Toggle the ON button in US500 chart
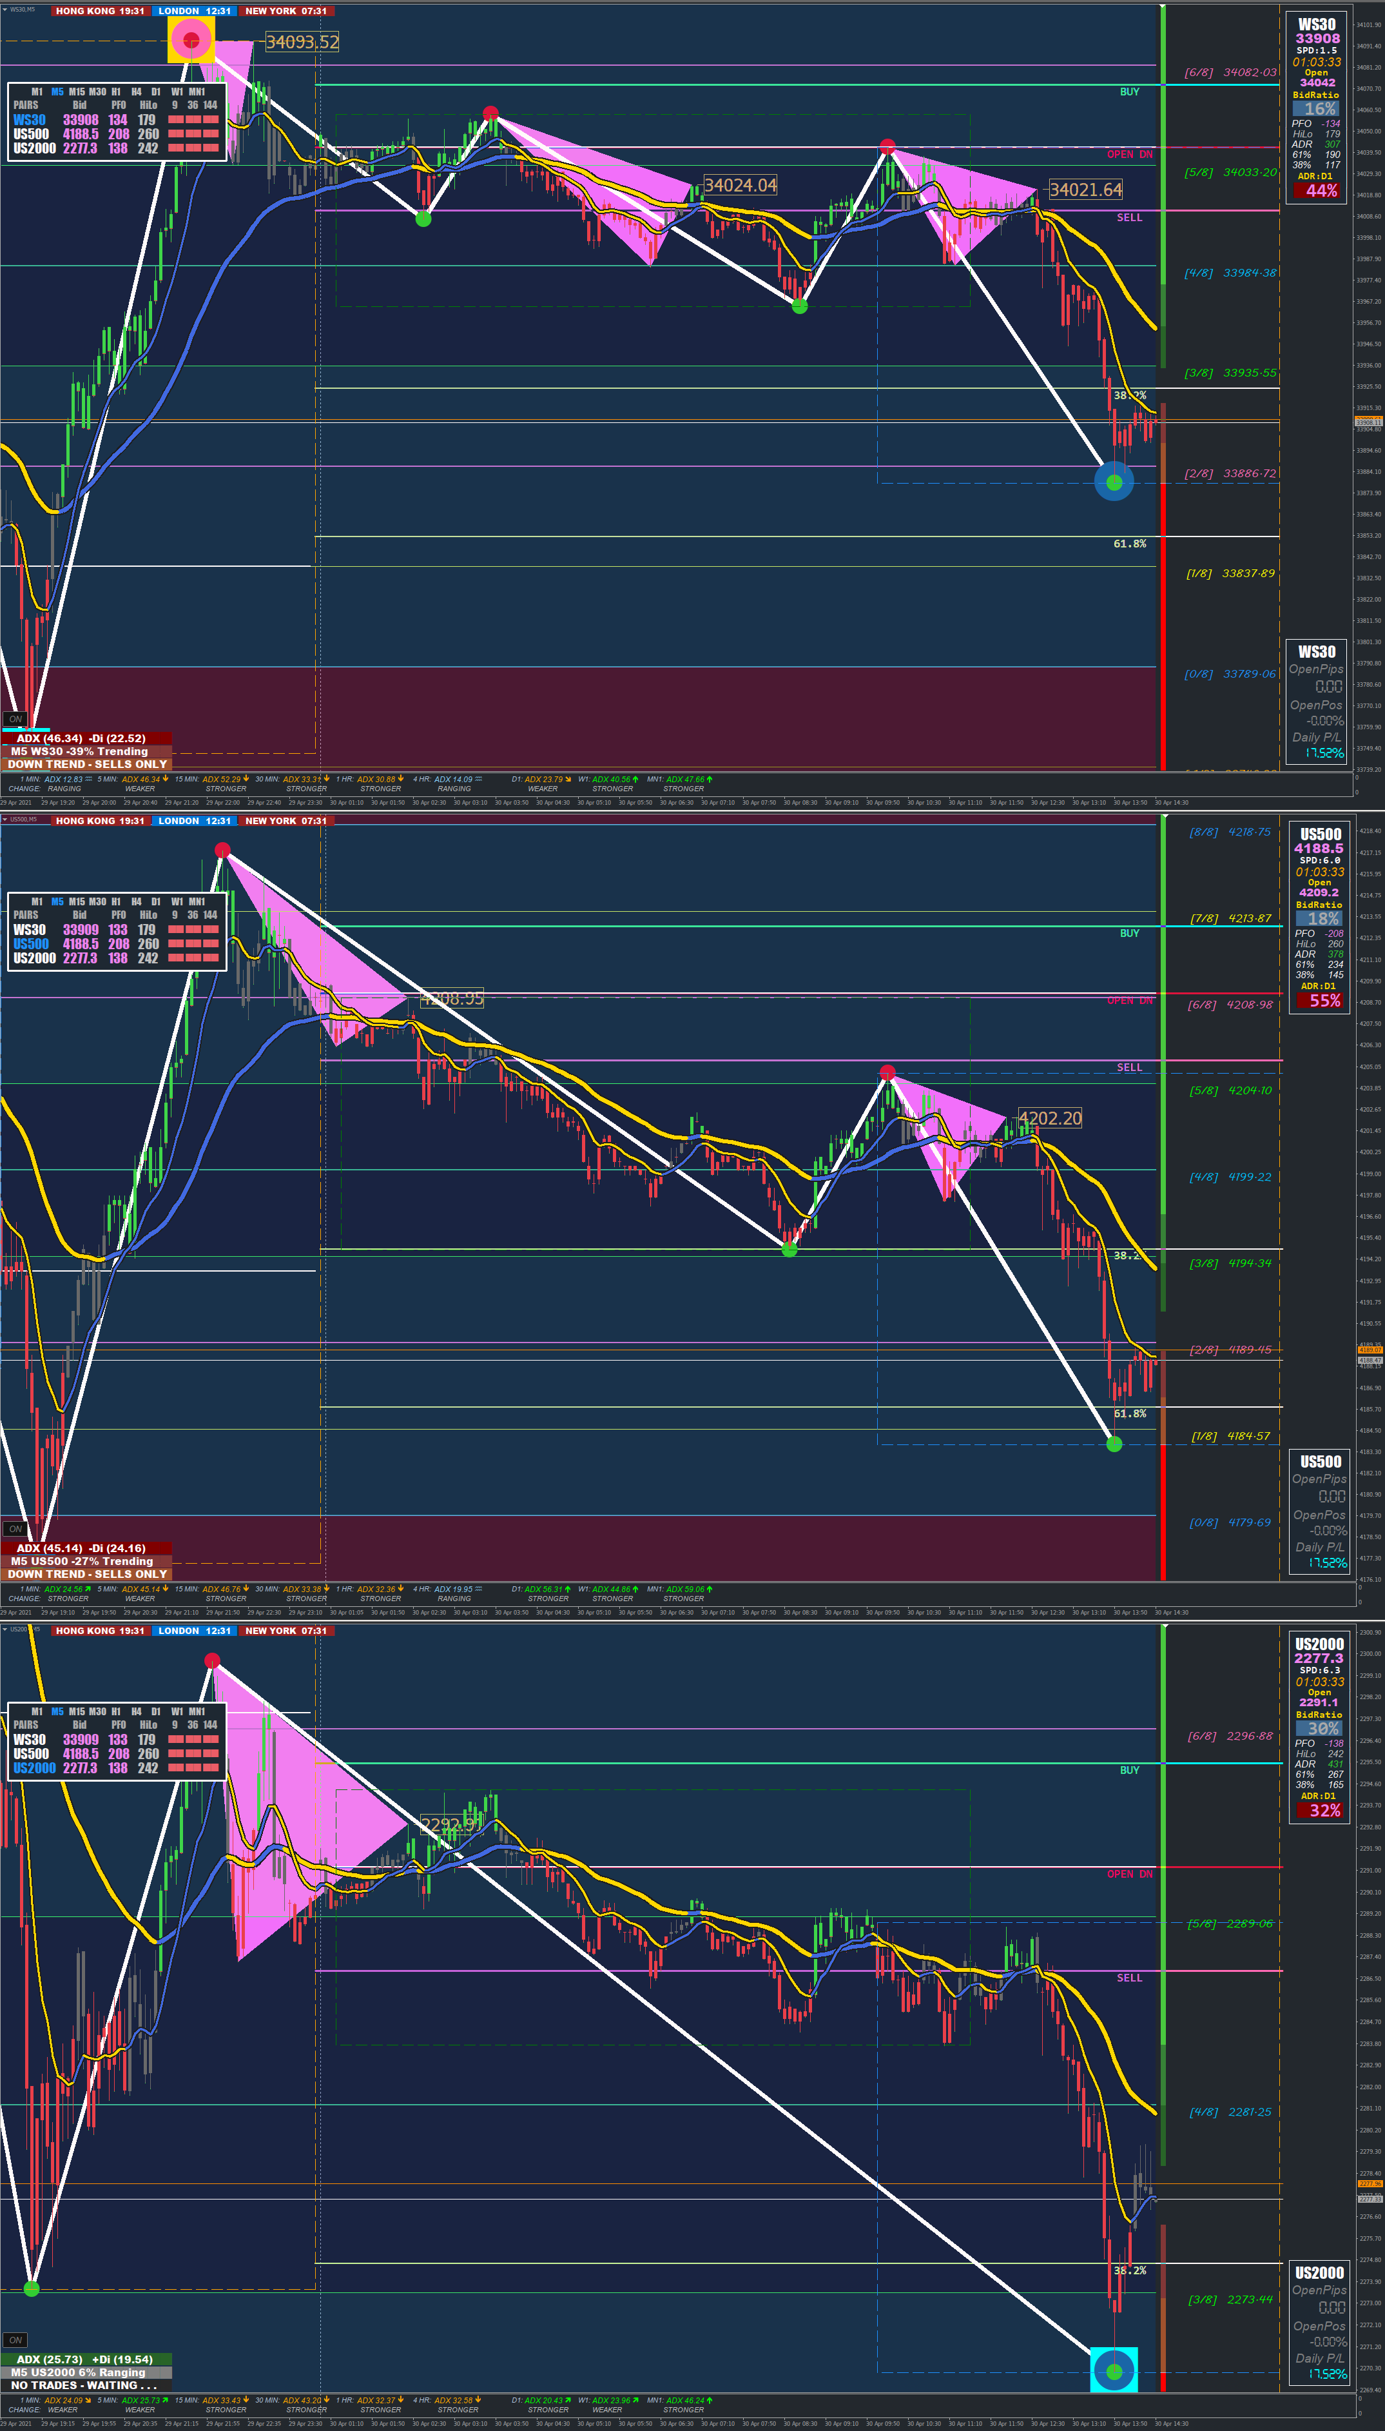Viewport: 1385px width, 2431px height. 15,1529
